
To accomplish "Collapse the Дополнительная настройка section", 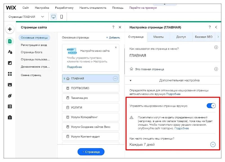I will point(130,80).
